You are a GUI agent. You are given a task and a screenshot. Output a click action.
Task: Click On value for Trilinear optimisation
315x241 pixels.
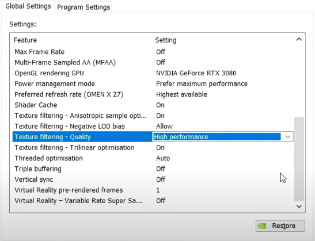click(160, 147)
